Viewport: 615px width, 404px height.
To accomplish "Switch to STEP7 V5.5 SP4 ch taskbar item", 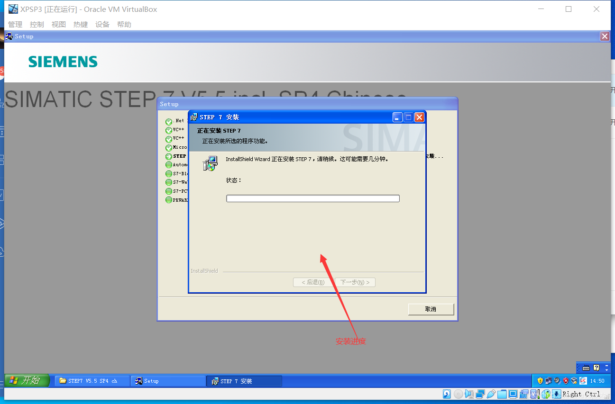I will [x=92, y=381].
